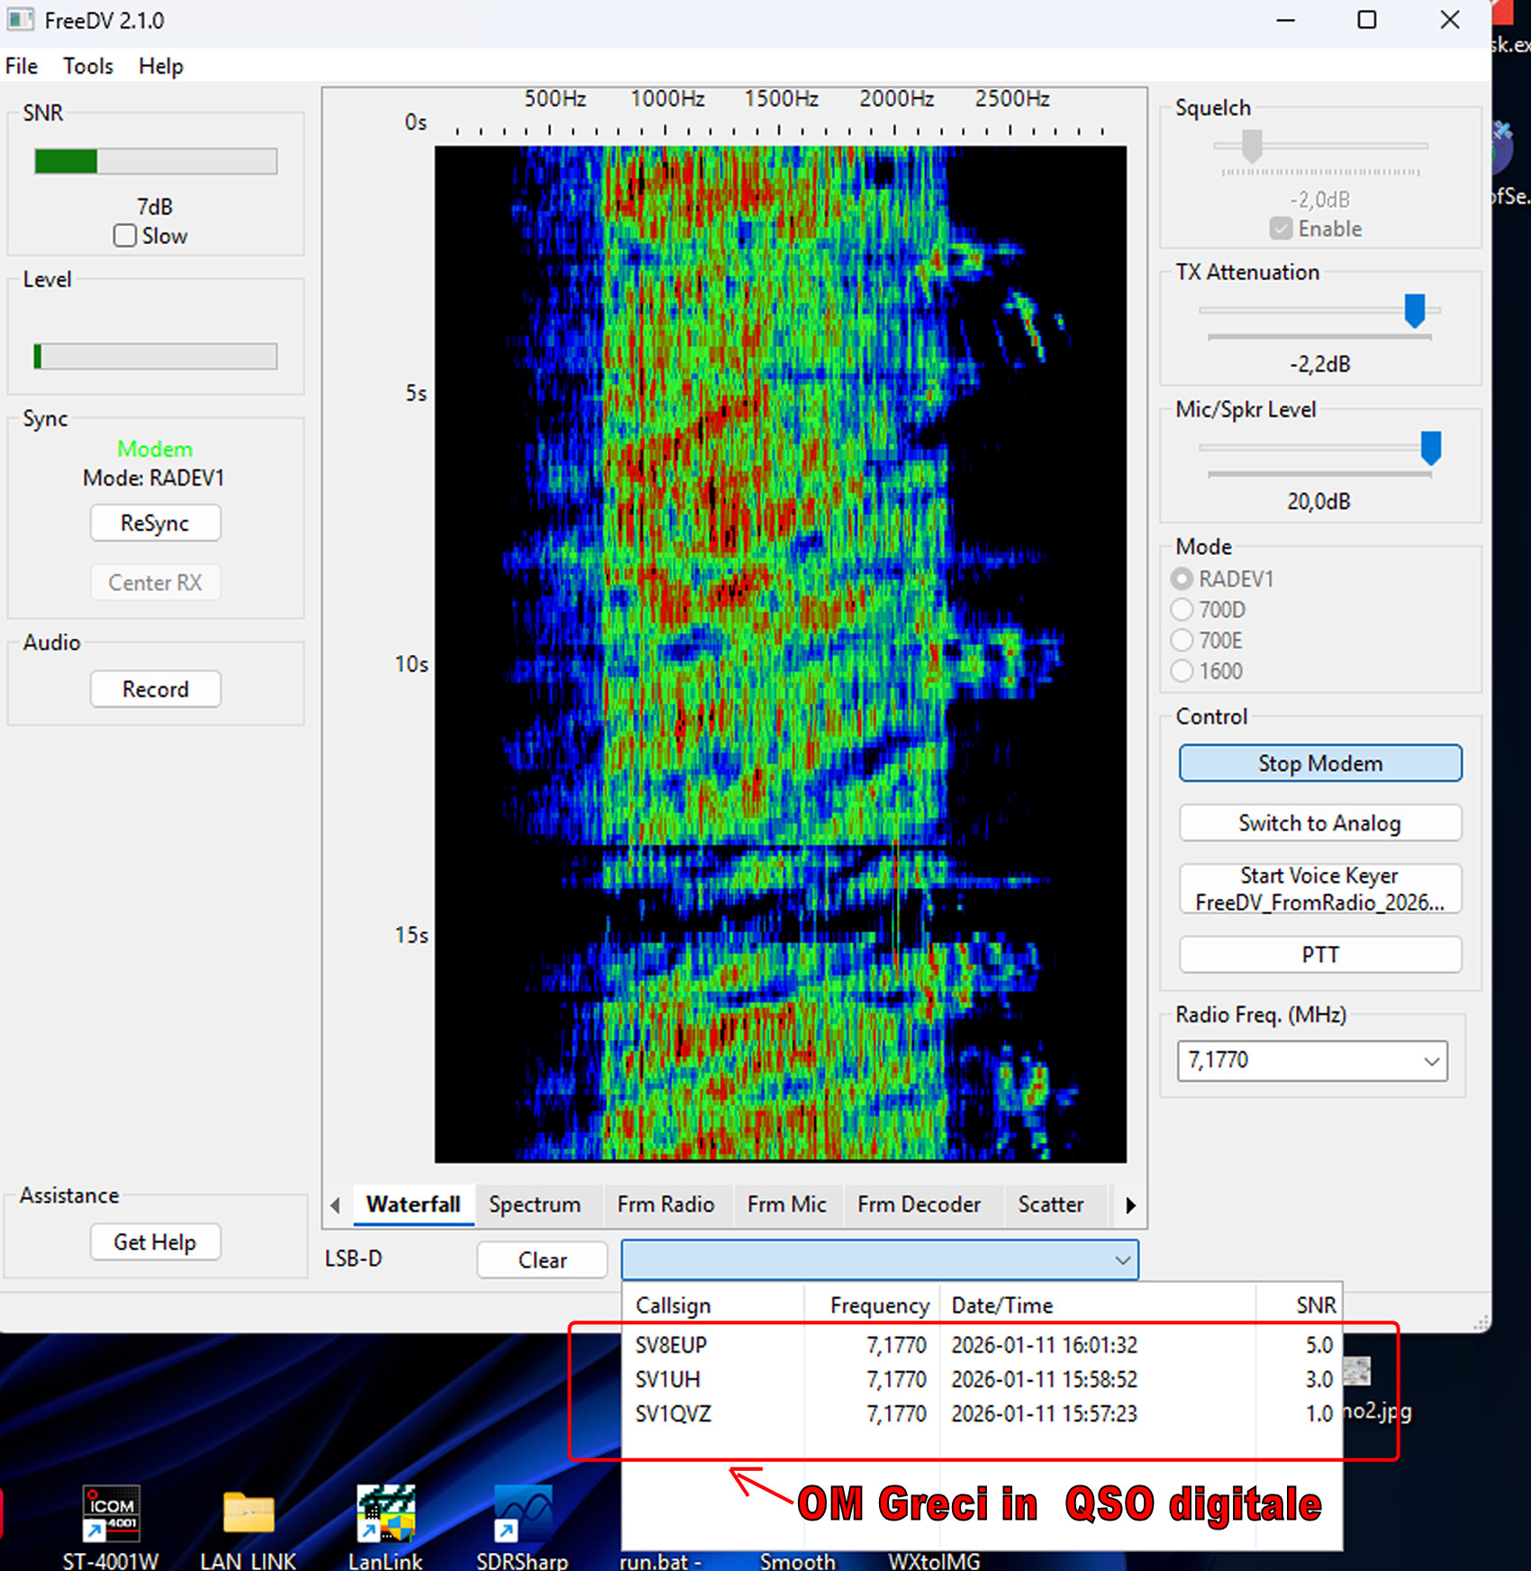Open the Tools menu
This screenshot has height=1571, width=1531.
click(87, 67)
